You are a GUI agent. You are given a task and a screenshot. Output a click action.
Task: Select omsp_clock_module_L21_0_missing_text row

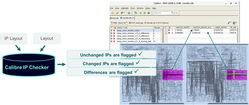(135, 41)
